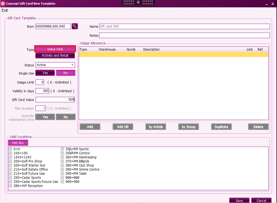Select Activity and Retail type
The width and height of the screenshot is (277, 203).
55,56
